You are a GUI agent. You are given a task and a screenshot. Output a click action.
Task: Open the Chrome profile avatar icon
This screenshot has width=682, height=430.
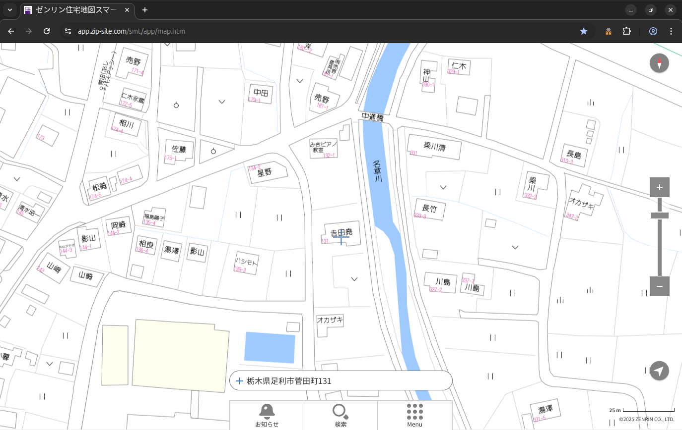(653, 31)
